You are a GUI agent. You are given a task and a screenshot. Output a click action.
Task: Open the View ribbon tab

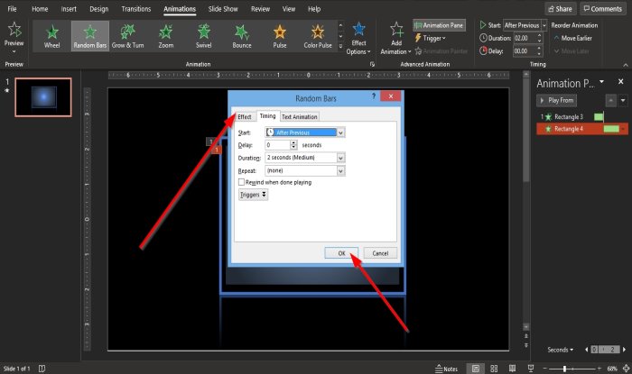coord(289,9)
